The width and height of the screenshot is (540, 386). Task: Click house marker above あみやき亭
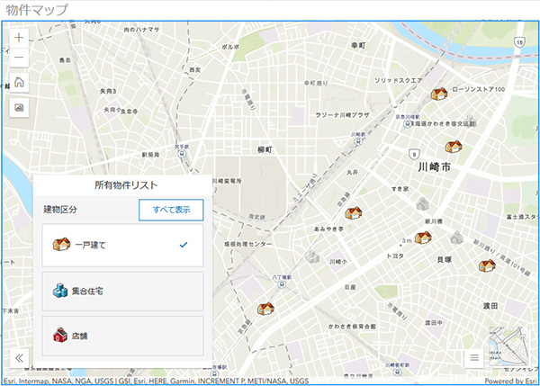[354, 214]
